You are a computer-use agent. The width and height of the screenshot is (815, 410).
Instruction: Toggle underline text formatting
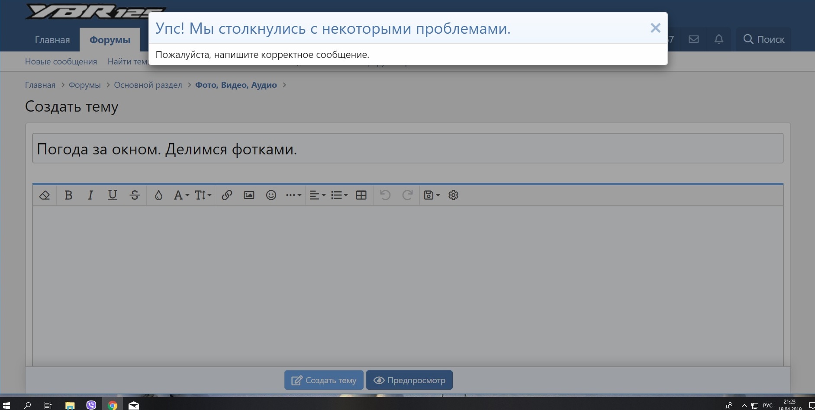click(x=113, y=195)
